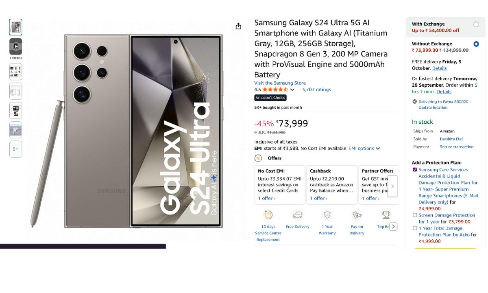Viewport: 488px width, 293px height.
Task: Click the location pin icon near Patna
Action: click(414, 102)
